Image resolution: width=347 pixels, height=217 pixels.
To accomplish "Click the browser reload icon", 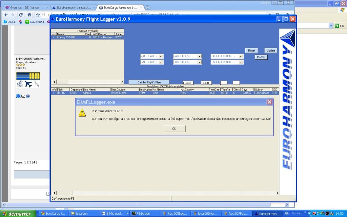I will click(x=21, y=15).
